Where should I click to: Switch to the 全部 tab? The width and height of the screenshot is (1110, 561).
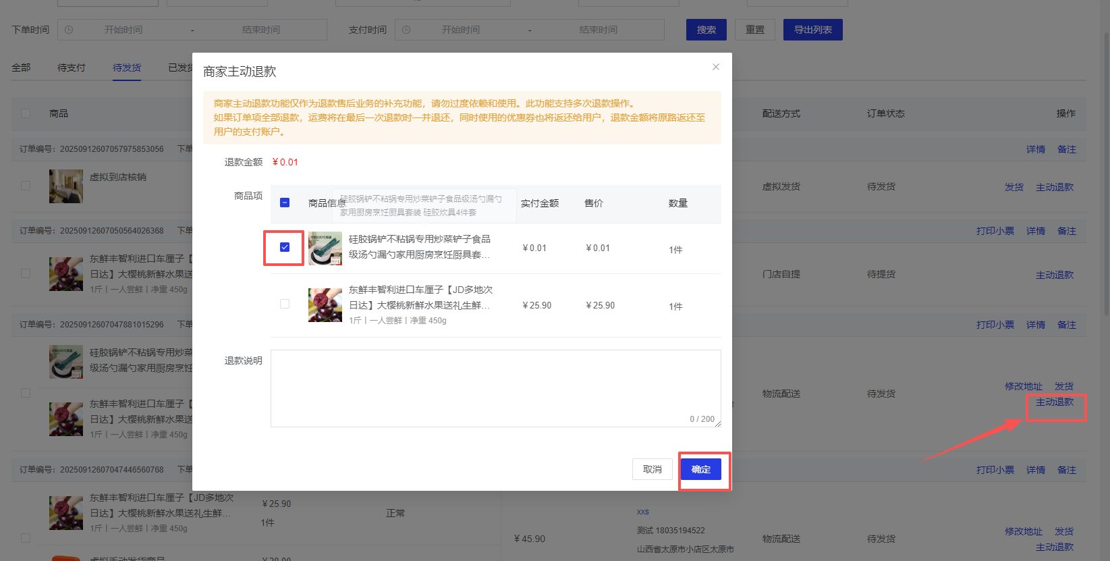click(x=21, y=68)
